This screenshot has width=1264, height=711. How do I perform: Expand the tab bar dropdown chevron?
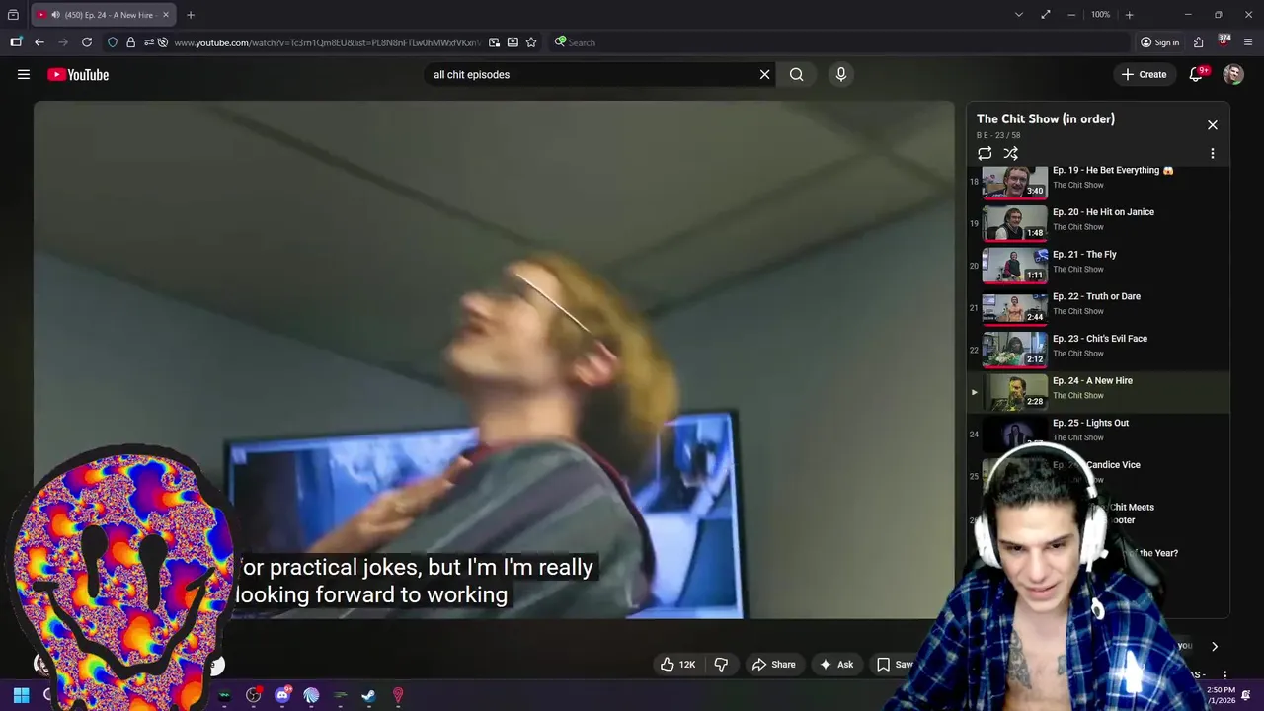point(1018,15)
